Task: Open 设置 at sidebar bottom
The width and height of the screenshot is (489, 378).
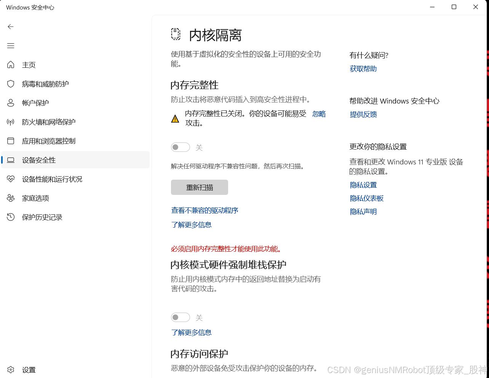Action: (x=75, y=370)
